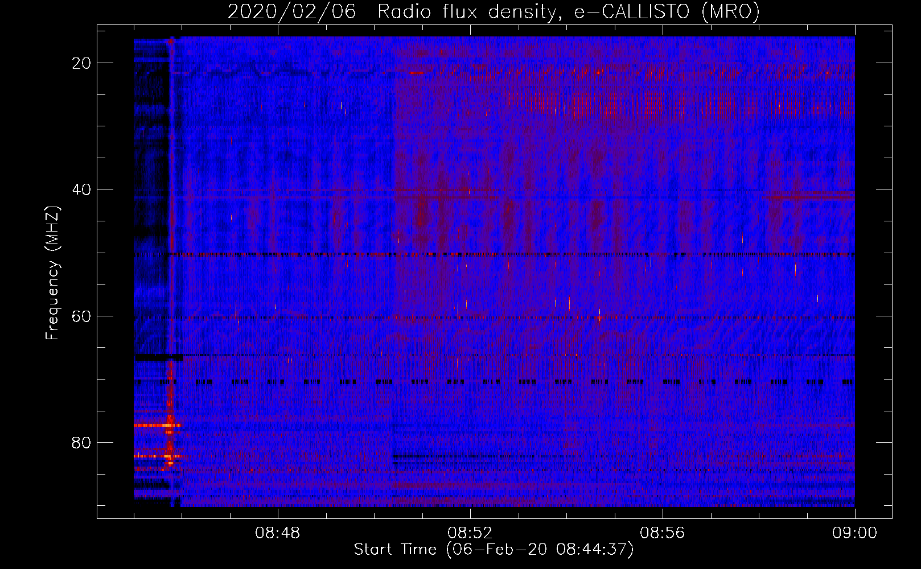The height and width of the screenshot is (569, 921).
Task: Click the x-axis label 'Start Time (06-Feb-20 08:44:37)'
Action: [x=494, y=550]
